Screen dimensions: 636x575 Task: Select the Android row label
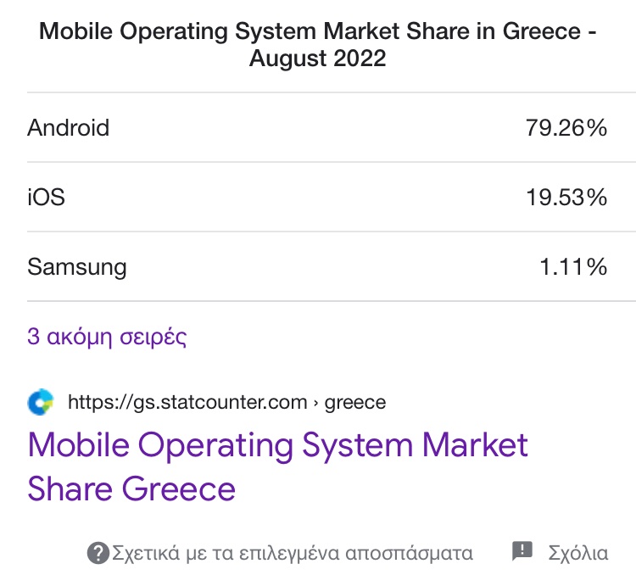(68, 127)
